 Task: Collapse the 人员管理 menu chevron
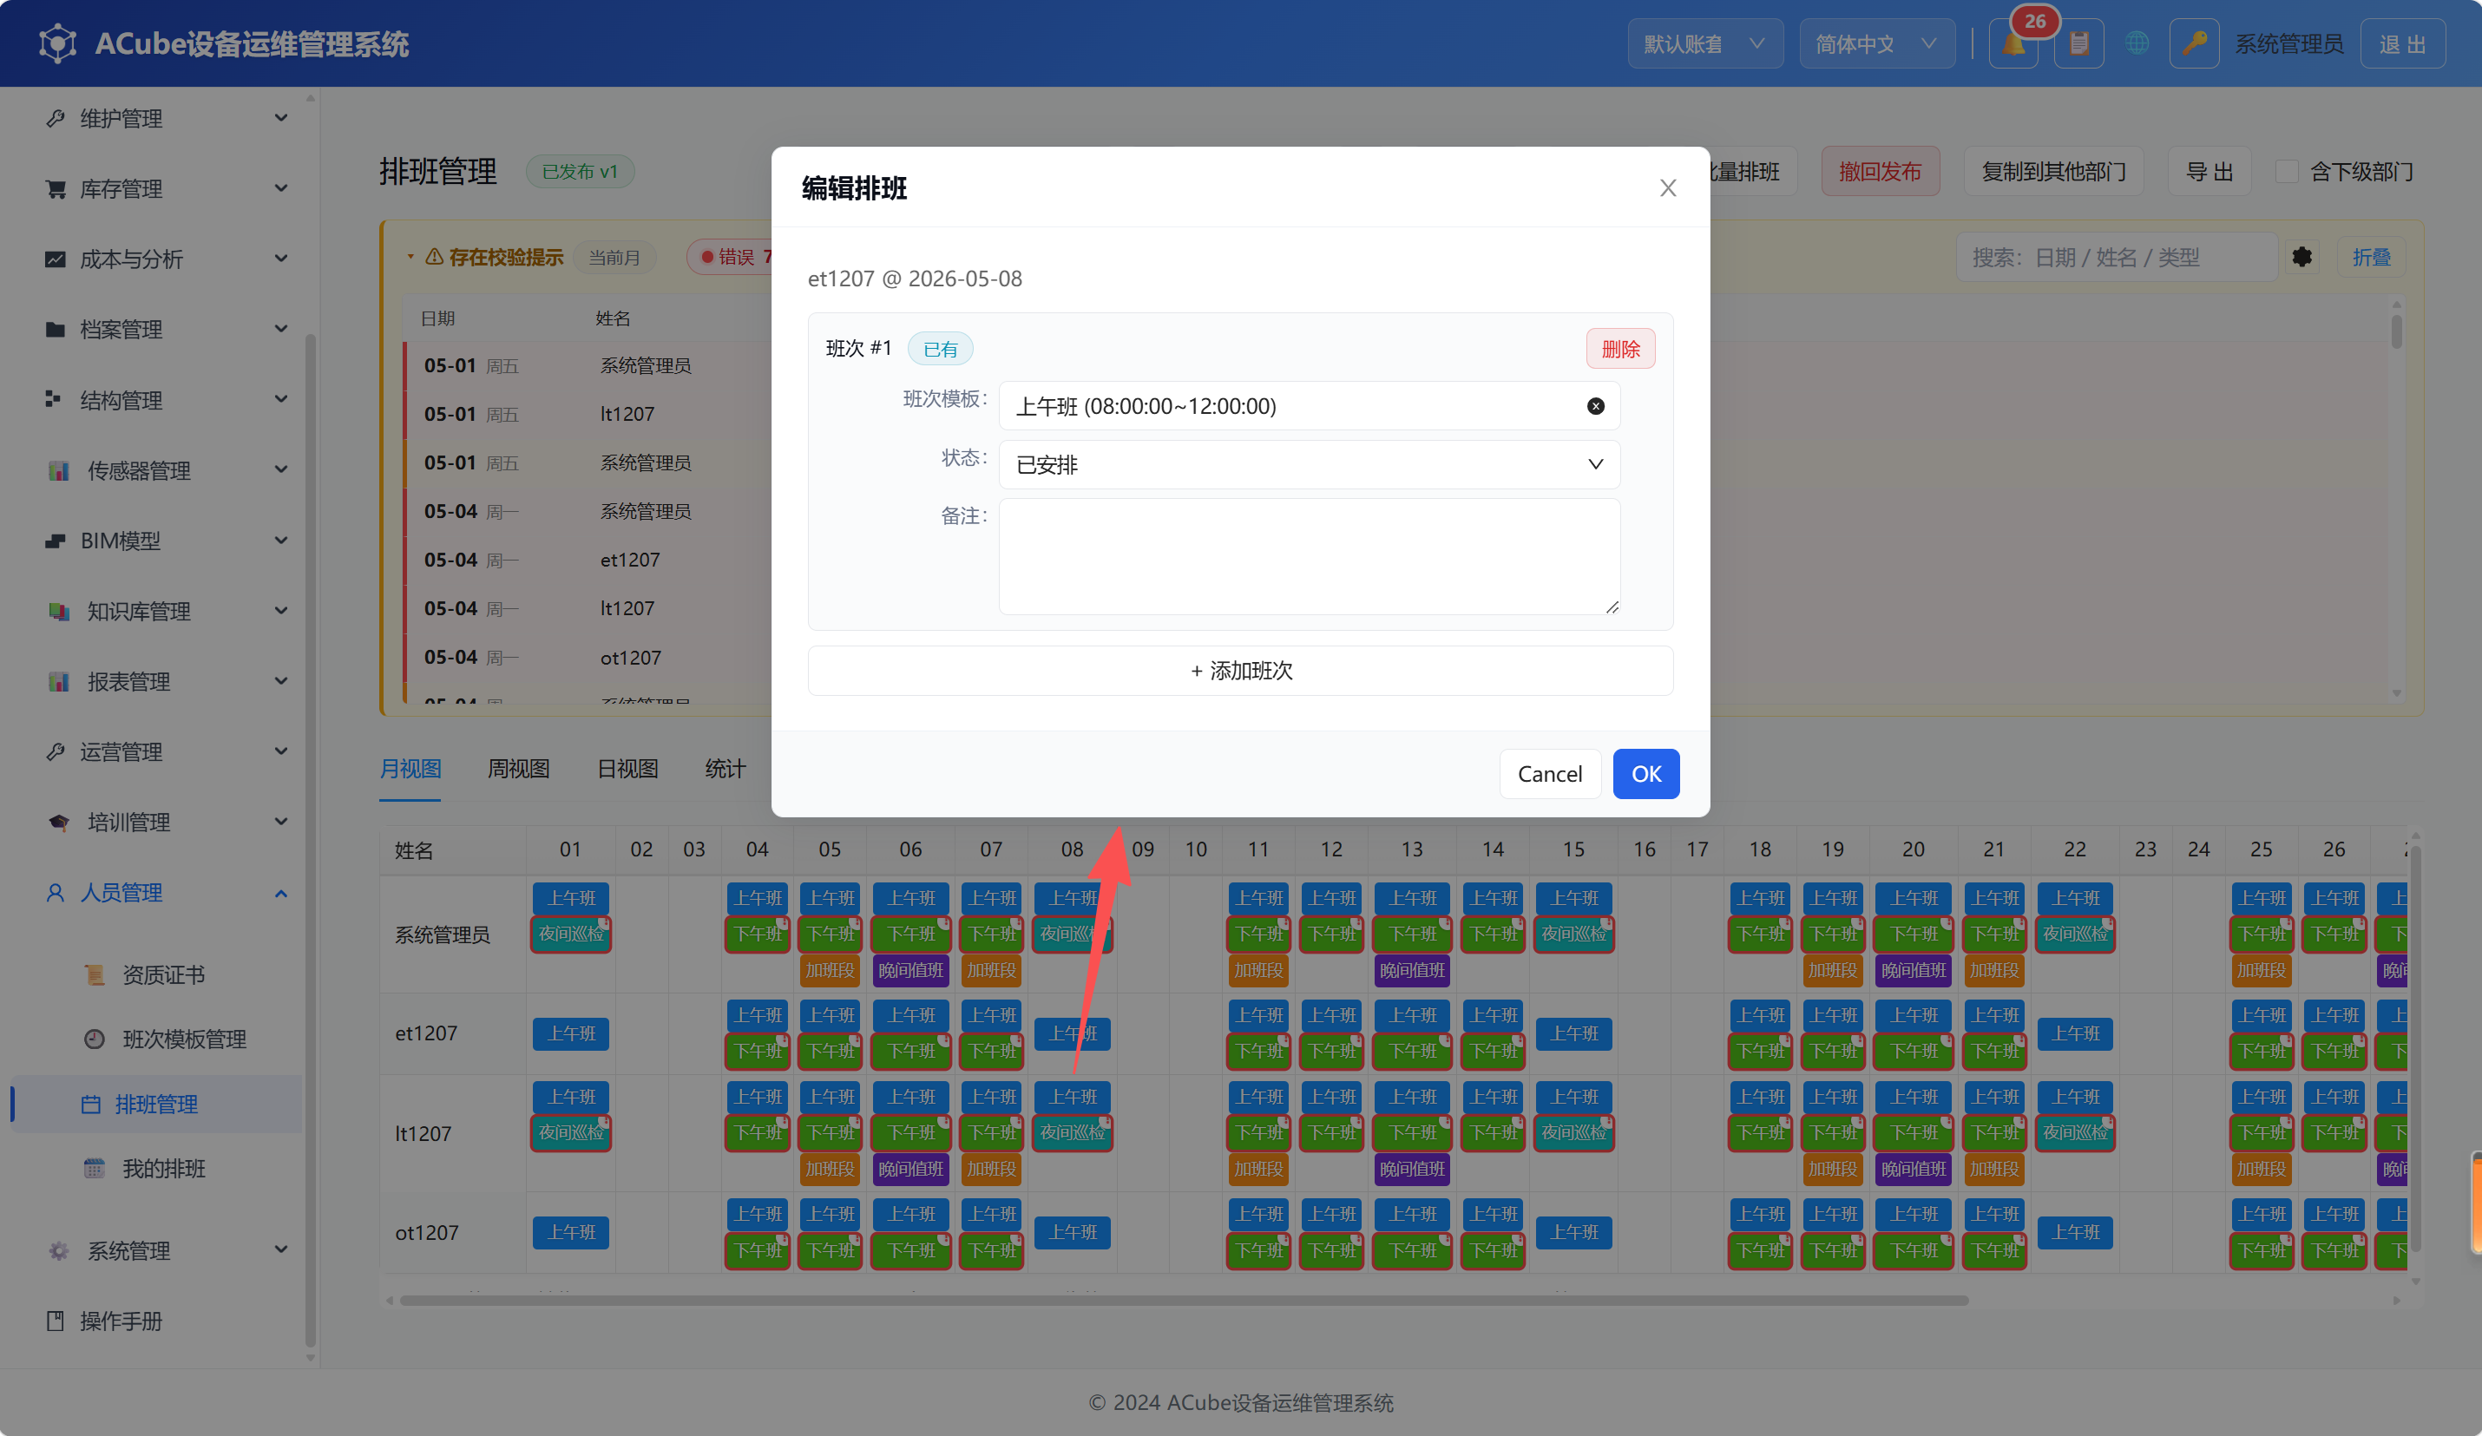280,894
